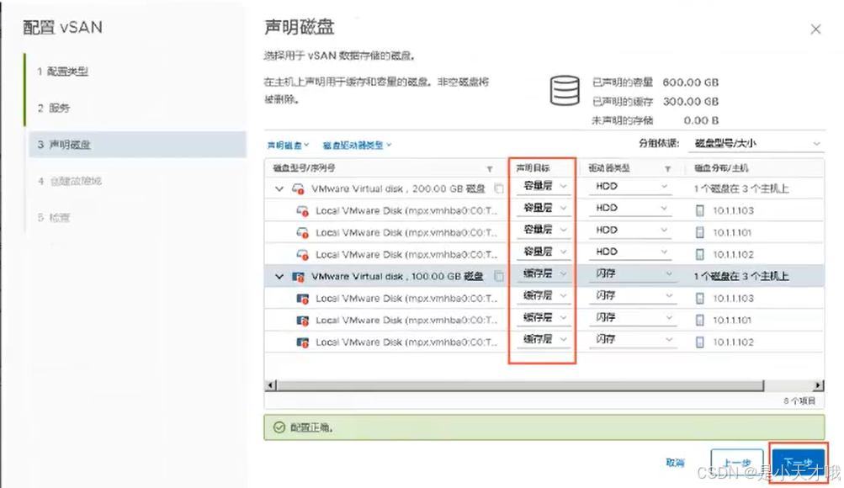Click the right arrow of the horizontal scrollbar
Screen dimensions: 844x488
818,385
